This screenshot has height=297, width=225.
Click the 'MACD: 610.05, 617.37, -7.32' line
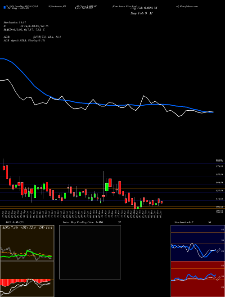tap(24, 30)
